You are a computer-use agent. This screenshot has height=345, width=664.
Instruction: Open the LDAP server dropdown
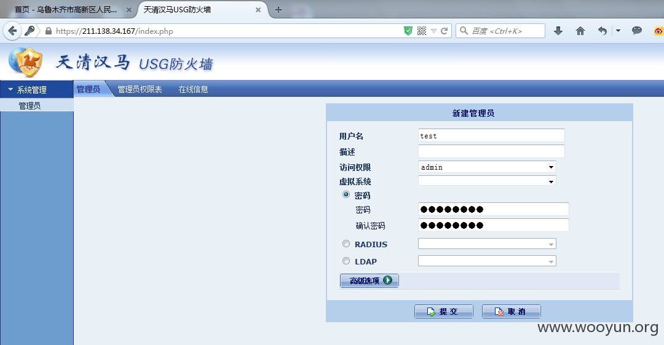point(487,261)
